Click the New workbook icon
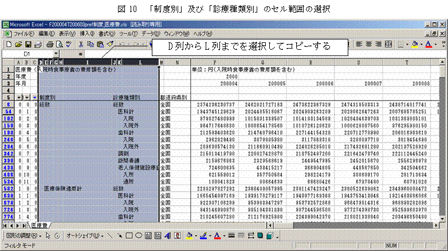 point(9,43)
